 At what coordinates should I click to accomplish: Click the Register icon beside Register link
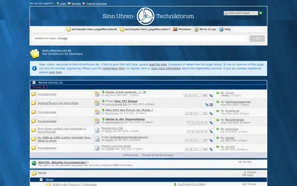(69, 3)
